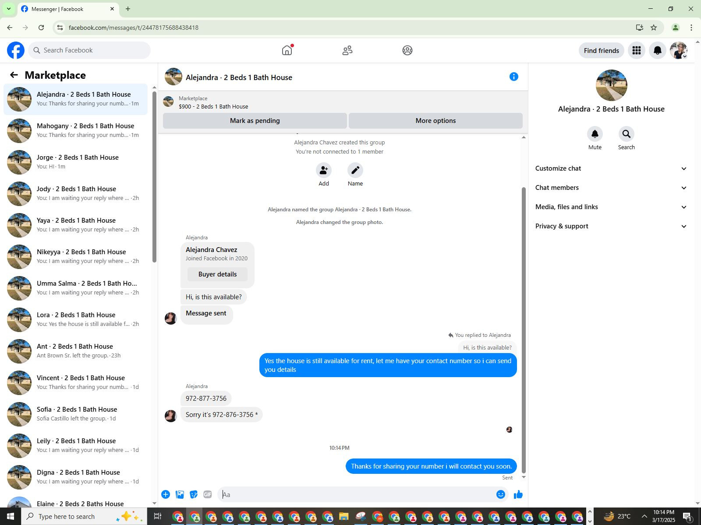Viewport: 701px width, 525px height.
Task: Open Nikeyya · 2 Beds 1 Bath House chat
Action: pos(76,257)
